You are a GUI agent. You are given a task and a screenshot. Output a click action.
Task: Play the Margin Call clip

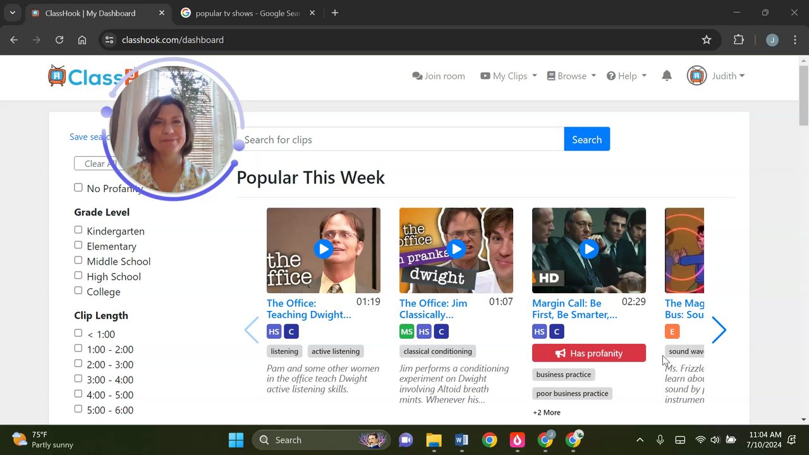point(589,249)
